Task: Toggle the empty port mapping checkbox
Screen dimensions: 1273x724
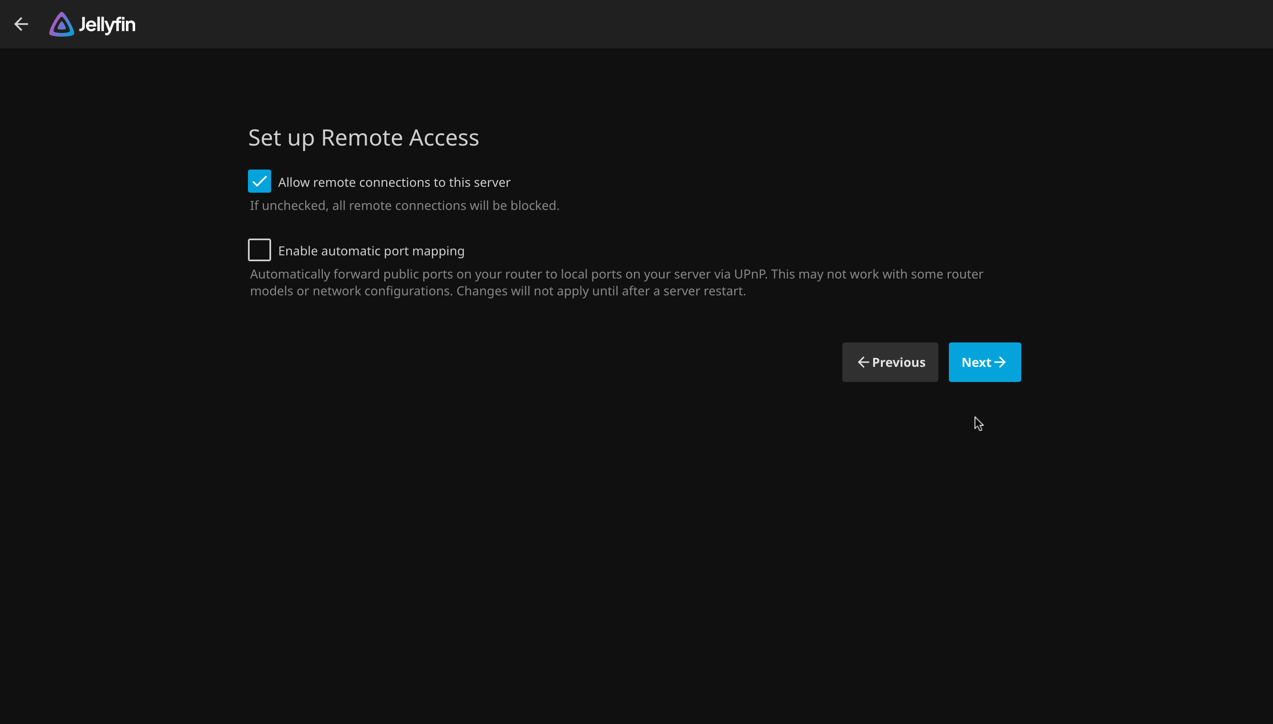Action: [x=259, y=249]
